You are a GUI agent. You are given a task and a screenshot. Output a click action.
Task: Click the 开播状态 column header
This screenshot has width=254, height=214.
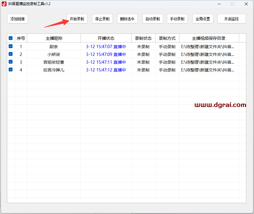coord(106,38)
